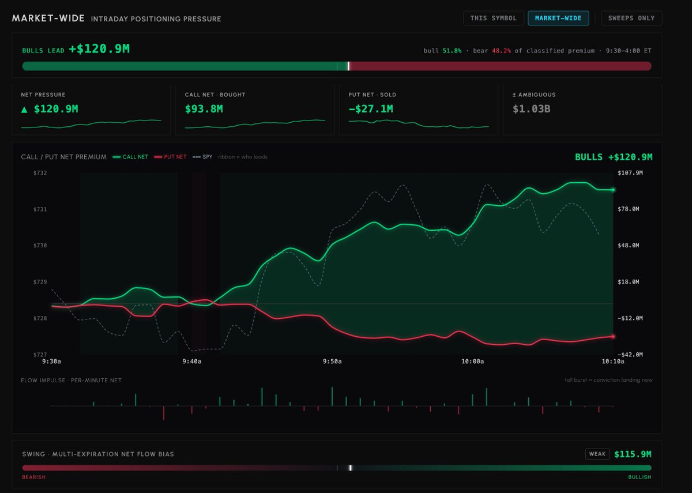Toggle the SWEEPS ONLY filter

tap(631, 18)
